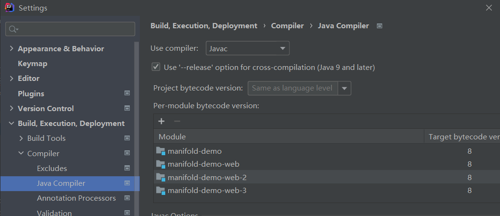
Task: Click the project-level icon beside Java Compiler breadcrumb
Action: [379, 26]
